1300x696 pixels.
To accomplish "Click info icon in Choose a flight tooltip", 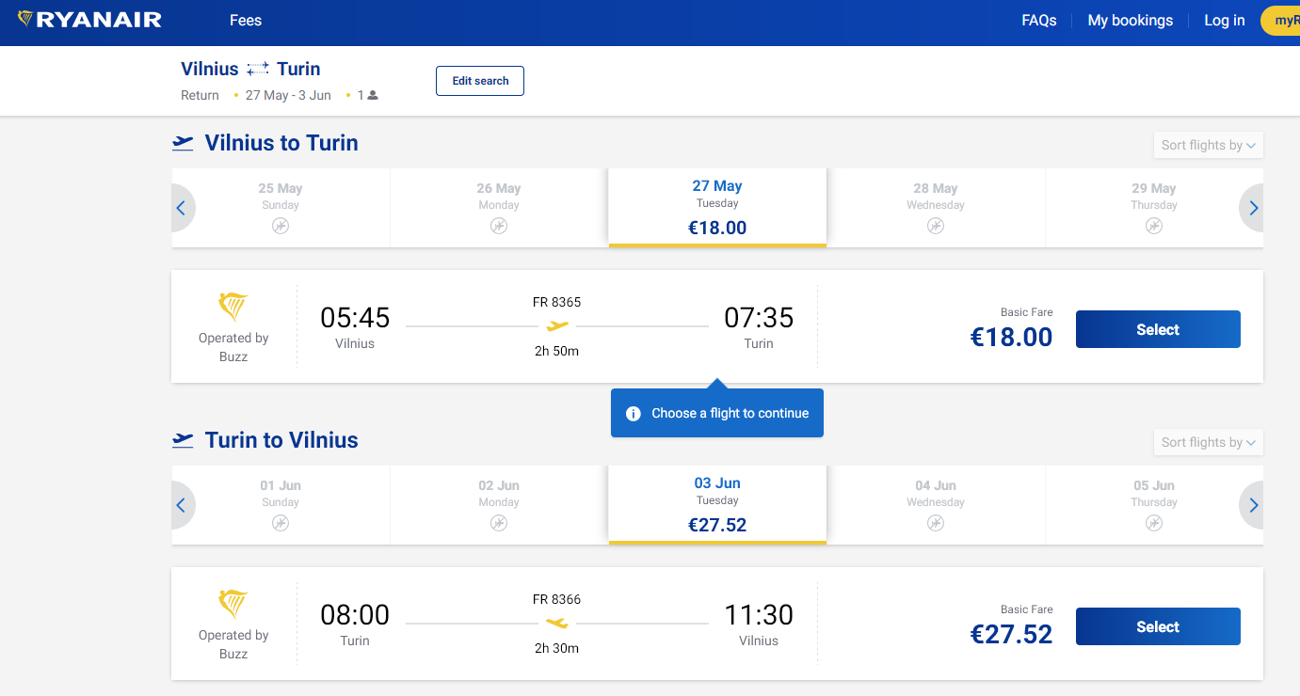I will pyautogui.click(x=634, y=413).
